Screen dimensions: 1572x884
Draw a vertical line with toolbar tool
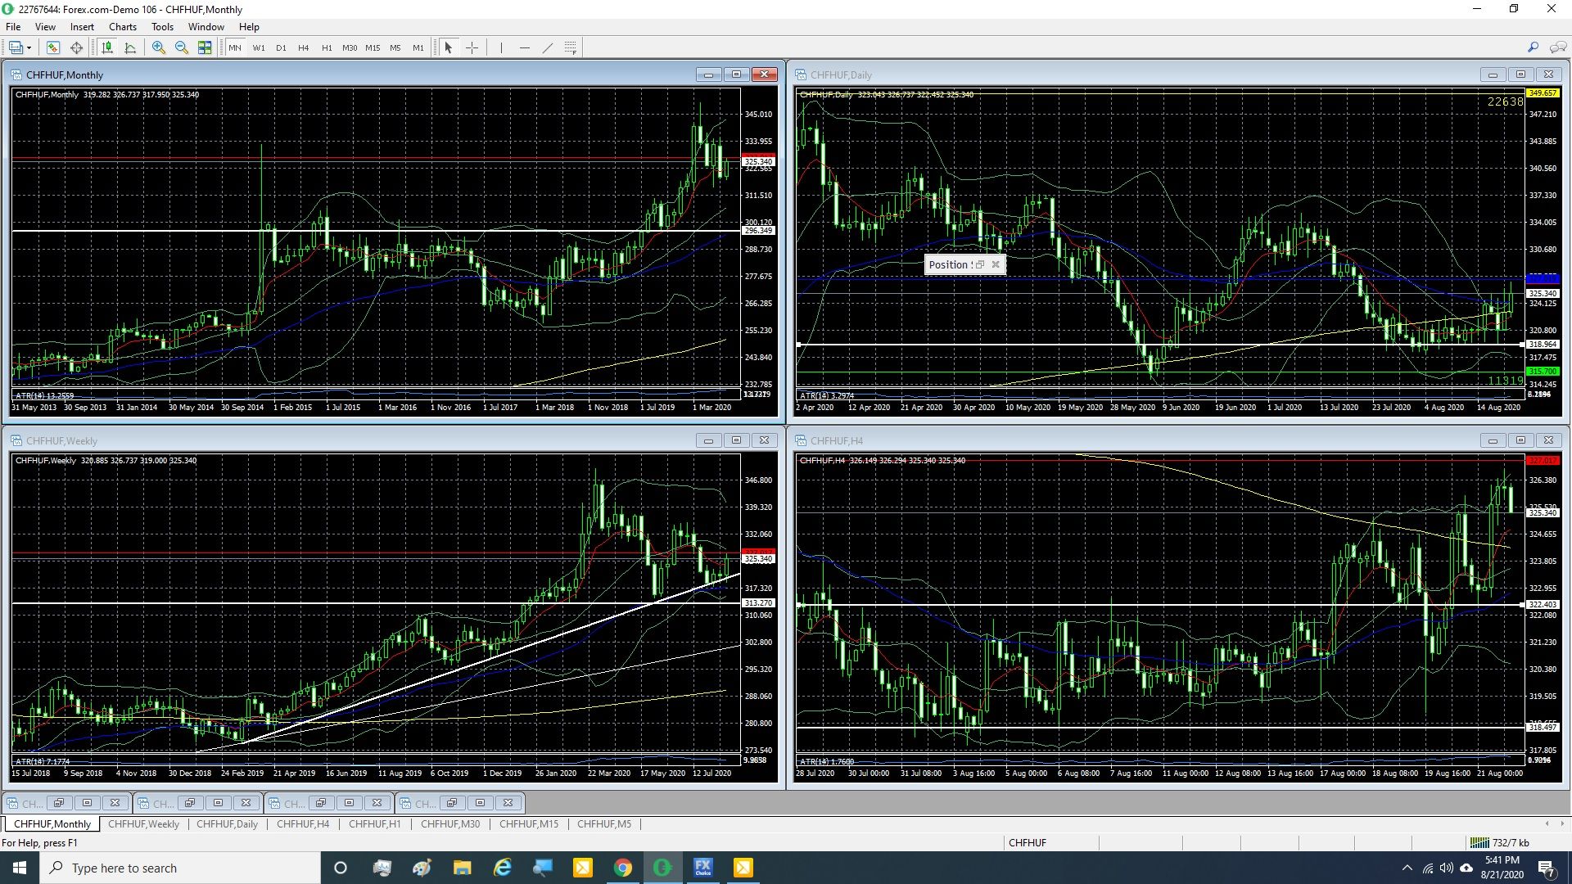tap(501, 47)
